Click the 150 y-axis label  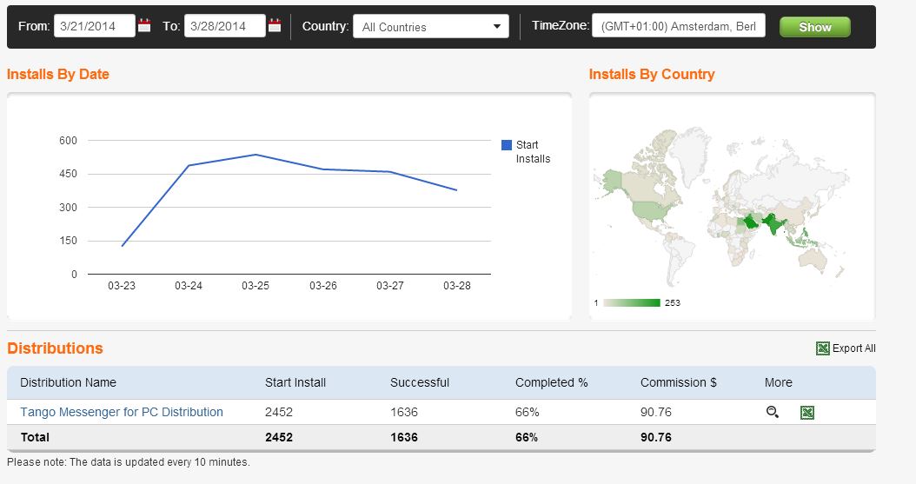pos(69,241)
